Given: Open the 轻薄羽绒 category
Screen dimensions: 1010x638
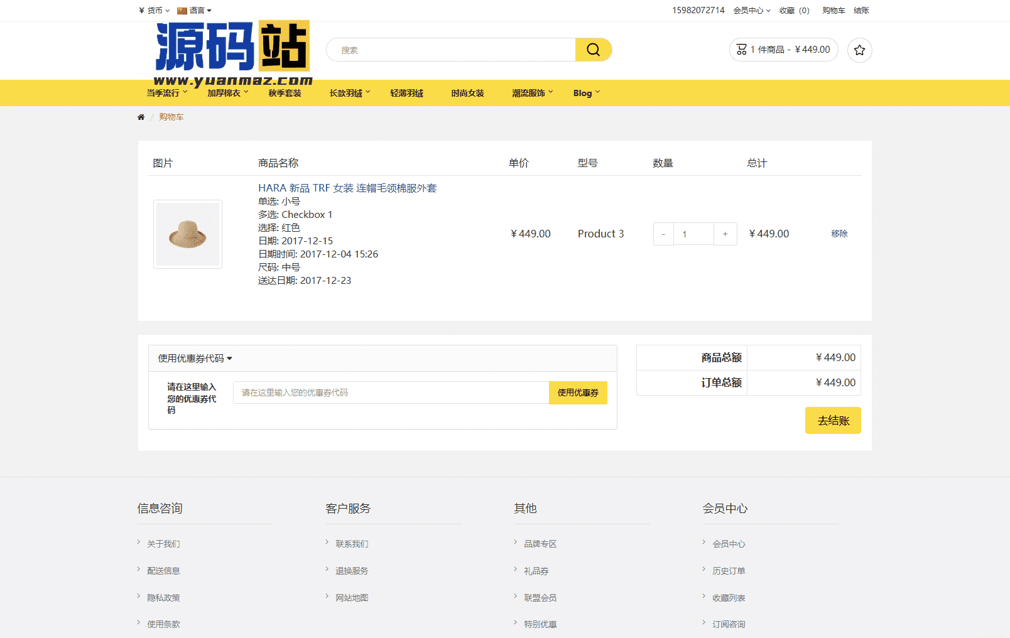Looking at the screenshot, I should tap(406, 93).
